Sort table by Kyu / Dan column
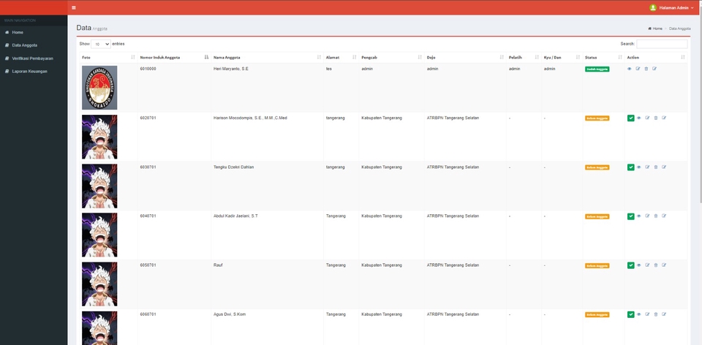Image resolution: width=702 pixels, height=345 pixels. pos(562,57)
